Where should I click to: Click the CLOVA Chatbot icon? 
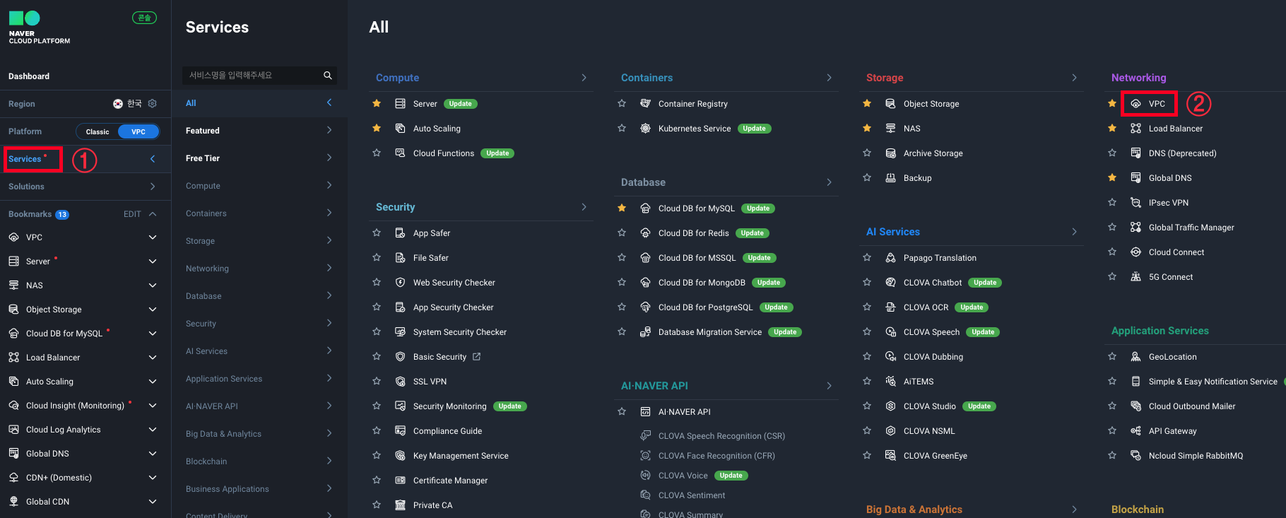[x=890, y=283]
